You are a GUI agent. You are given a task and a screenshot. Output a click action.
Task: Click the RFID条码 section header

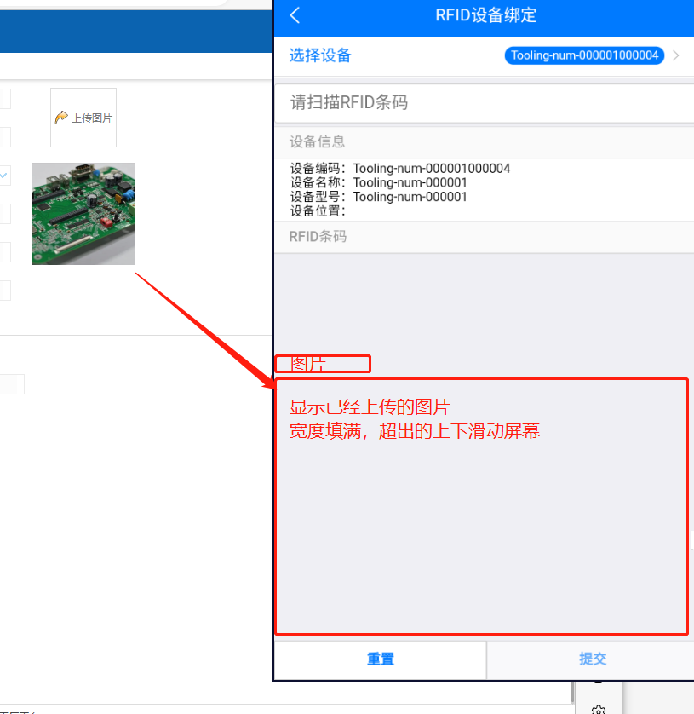pos(318,236)
